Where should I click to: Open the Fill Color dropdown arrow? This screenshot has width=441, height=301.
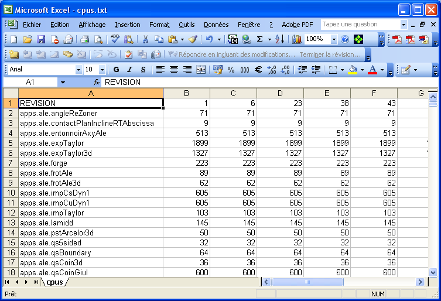363,70
